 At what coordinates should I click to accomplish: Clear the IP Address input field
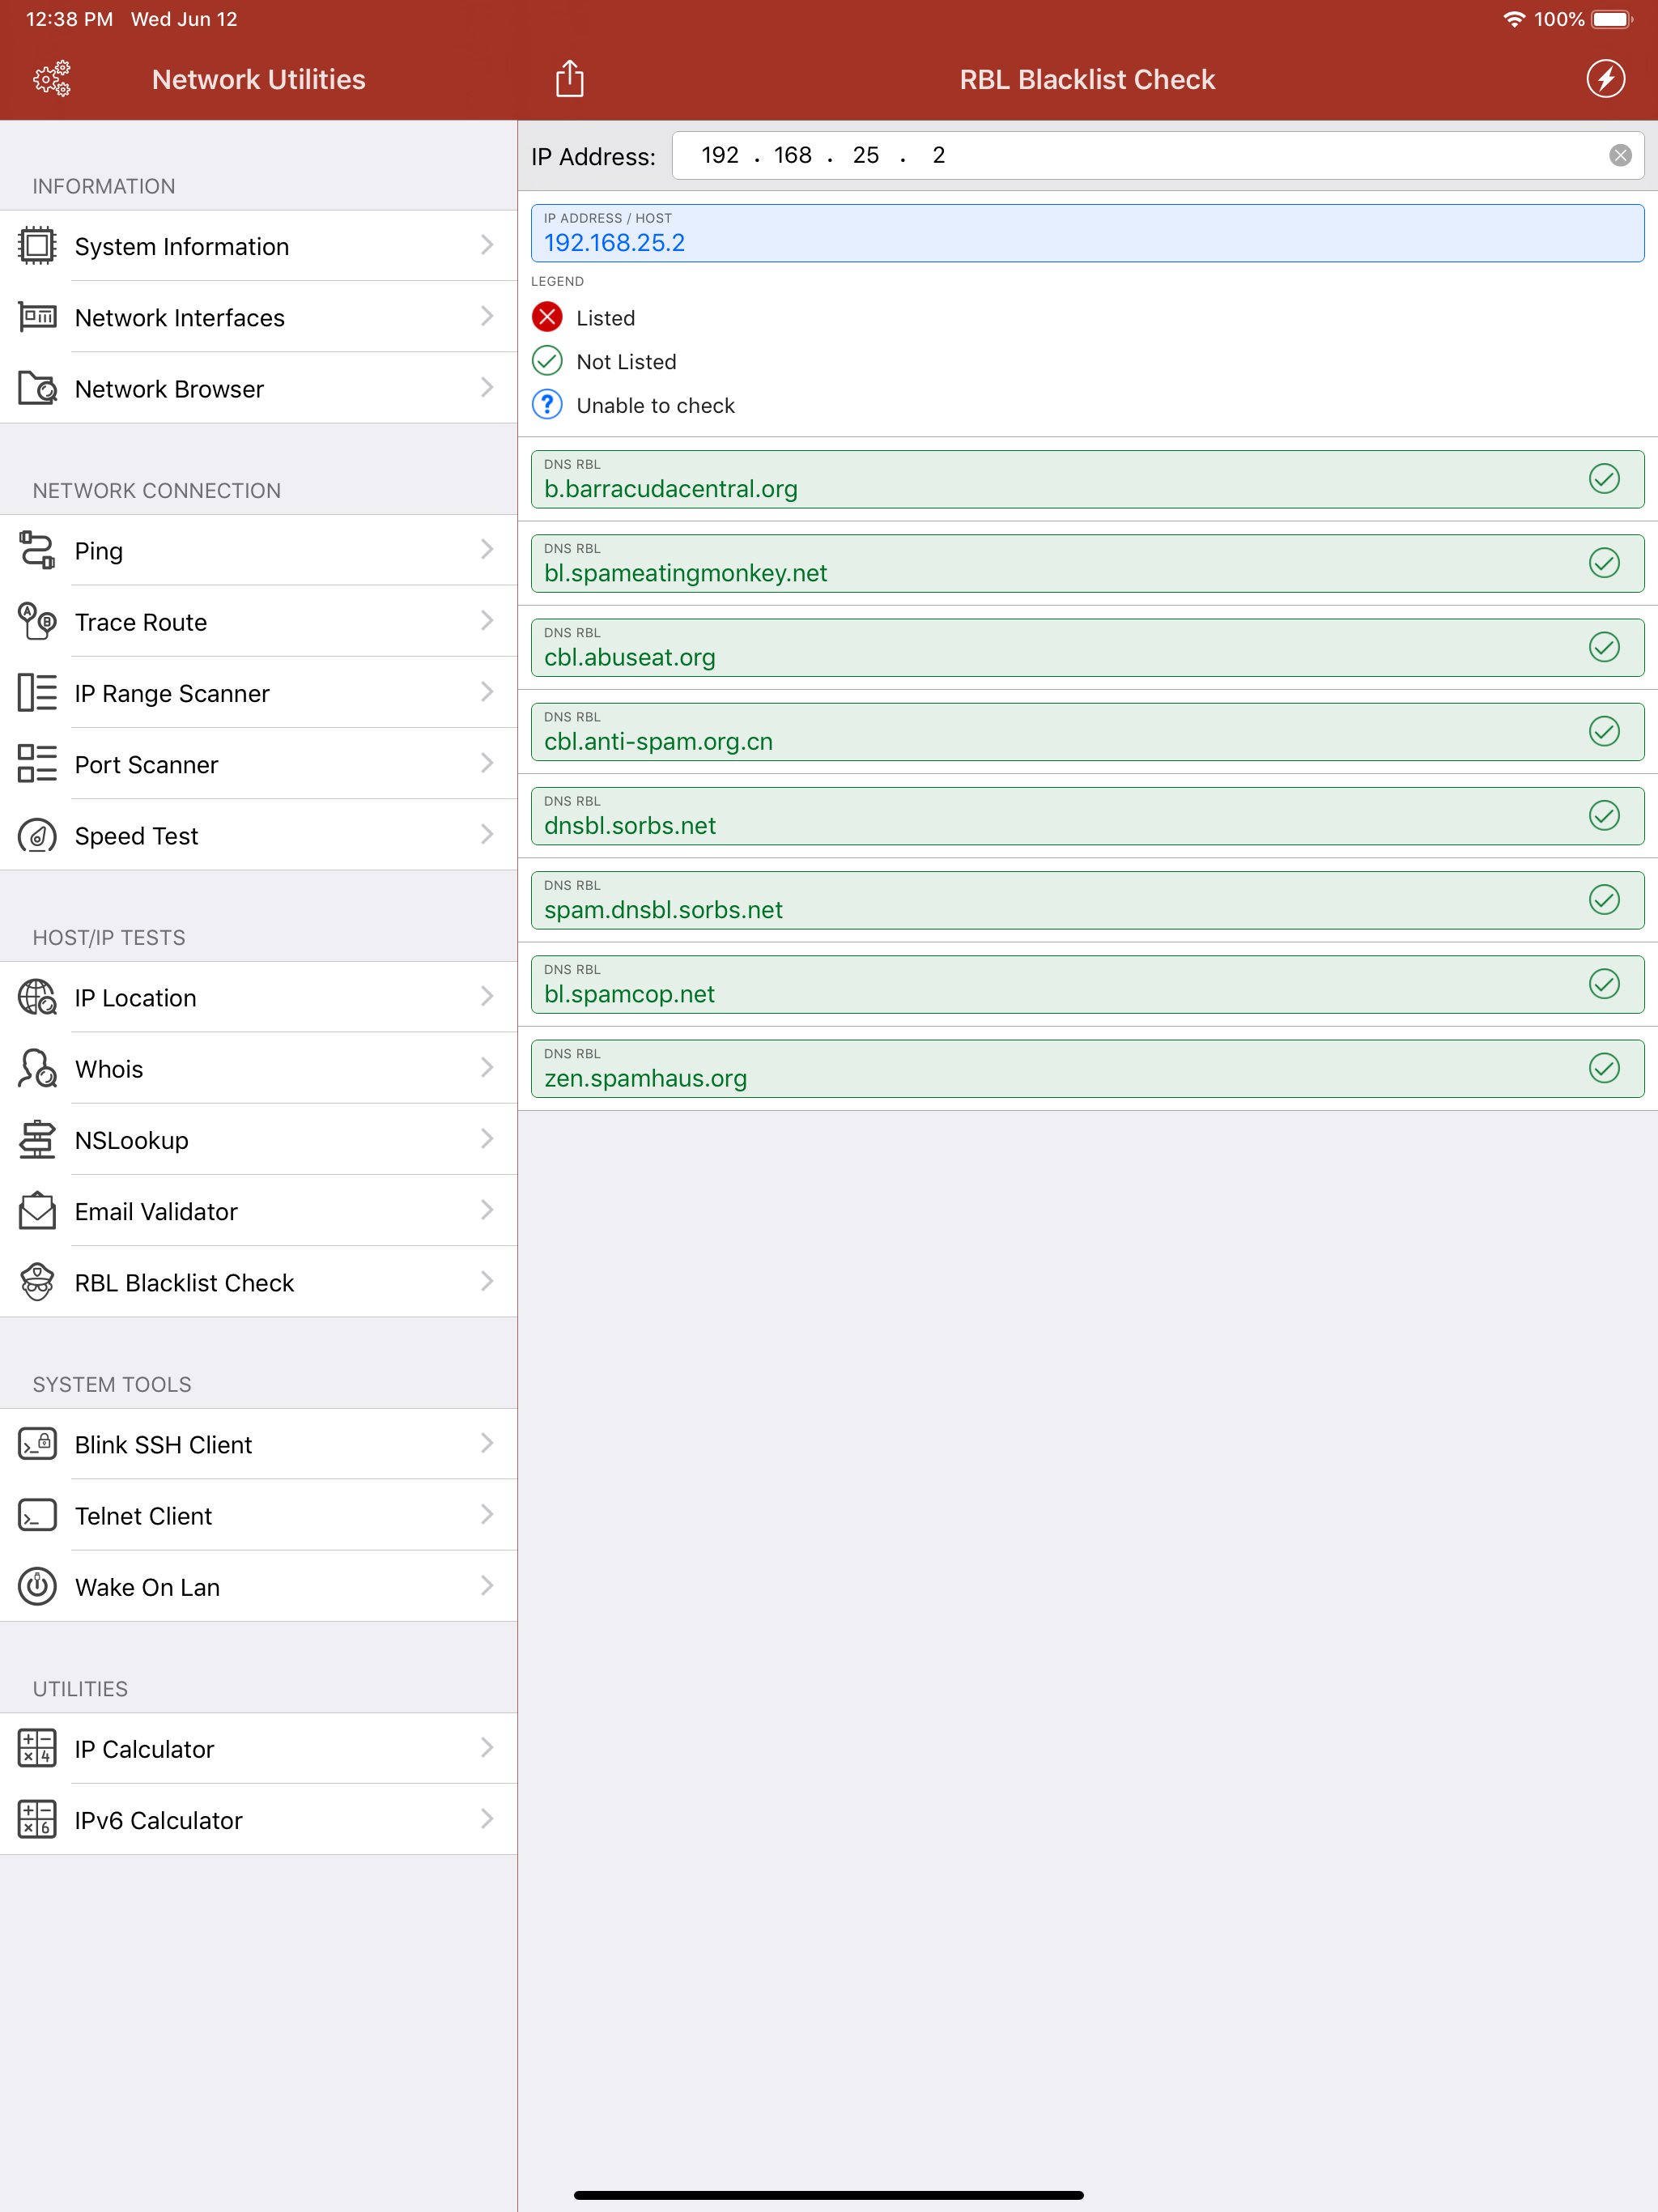[1619, 155]
